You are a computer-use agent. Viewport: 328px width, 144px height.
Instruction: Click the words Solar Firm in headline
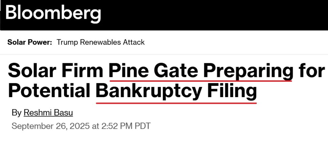pyautogui.click(x=56, y=70)
